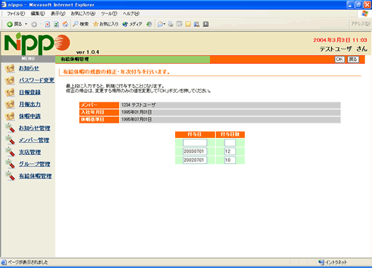Screen dimensions: 372x268
Task: Open the お知らせ管理 sidebar link
Action: pyautogui.click(x=35, y=128)
